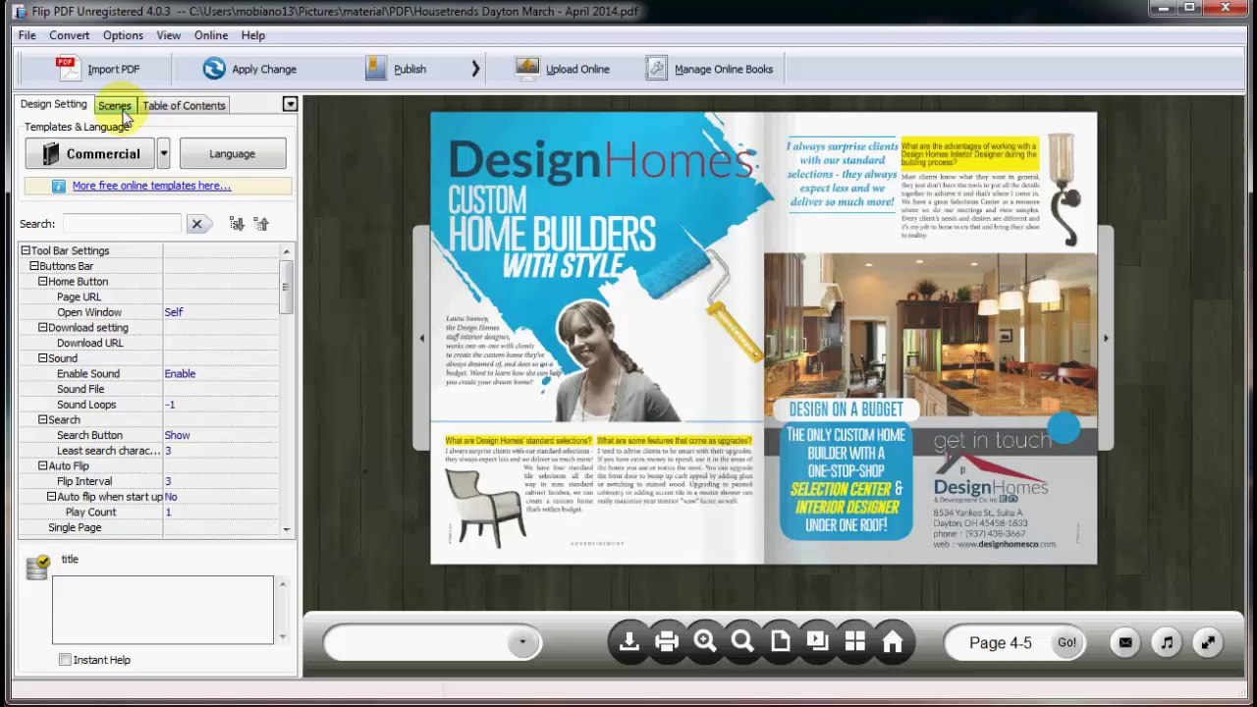The width and height of the screenshot is (1257, 707).
Task: Click the info icon beside the templates link
Action: [59, 186]
